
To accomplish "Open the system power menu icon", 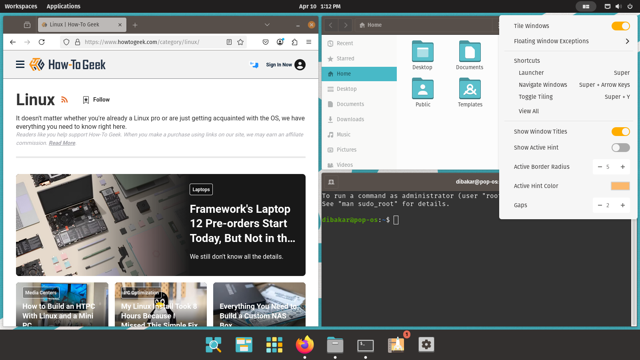I will (x=630, y=6).
